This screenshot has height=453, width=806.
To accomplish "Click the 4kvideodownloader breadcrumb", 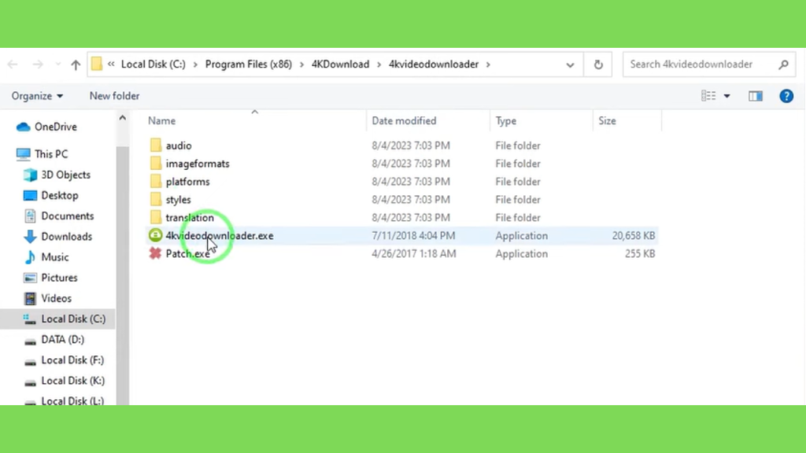I will (434, 64).
